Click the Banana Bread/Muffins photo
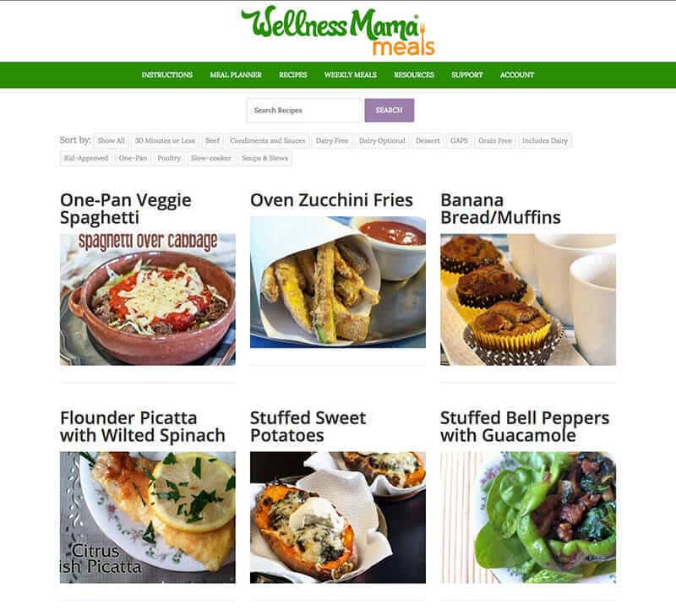Image resolution: width=676 pixels, height=610 pixels. 528,300
